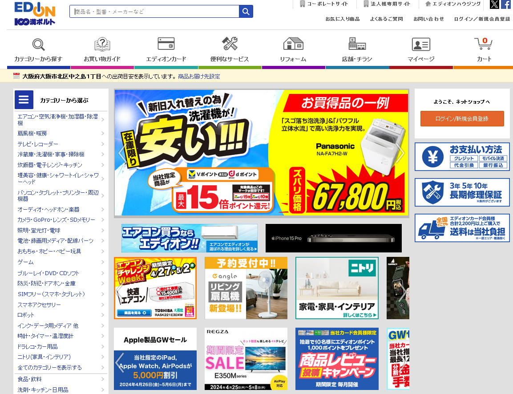Open お気に入り商品 link

[x=343, y=19]
